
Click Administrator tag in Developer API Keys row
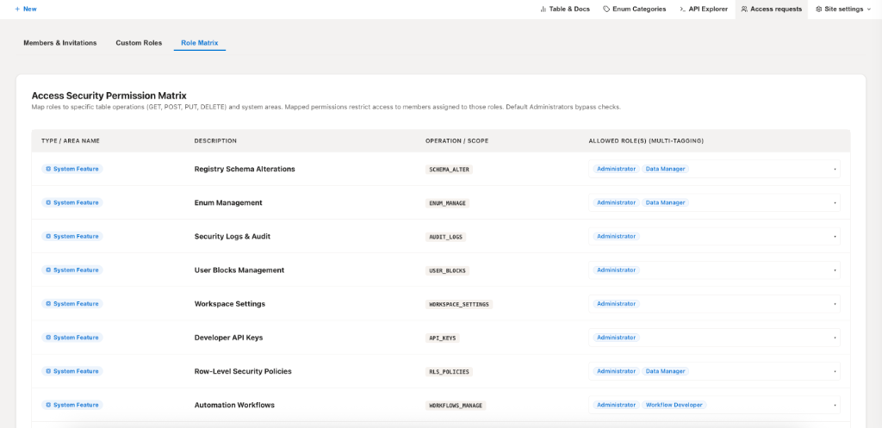pyautogui.click(x=616, y=338)
